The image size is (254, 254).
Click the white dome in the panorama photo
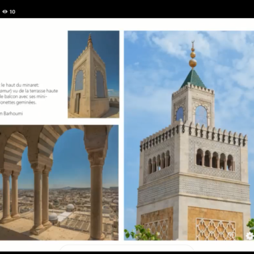(x=70, y=207)
